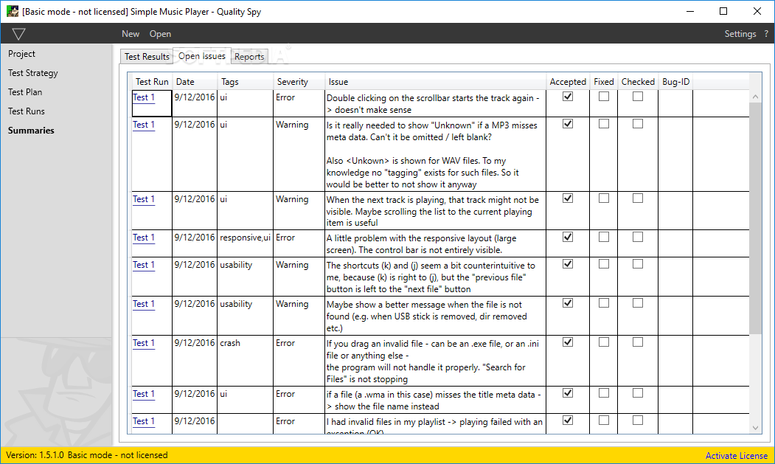Click the vertical scrollbar thumb
This screenshot has width=775, height=464.
755,218
